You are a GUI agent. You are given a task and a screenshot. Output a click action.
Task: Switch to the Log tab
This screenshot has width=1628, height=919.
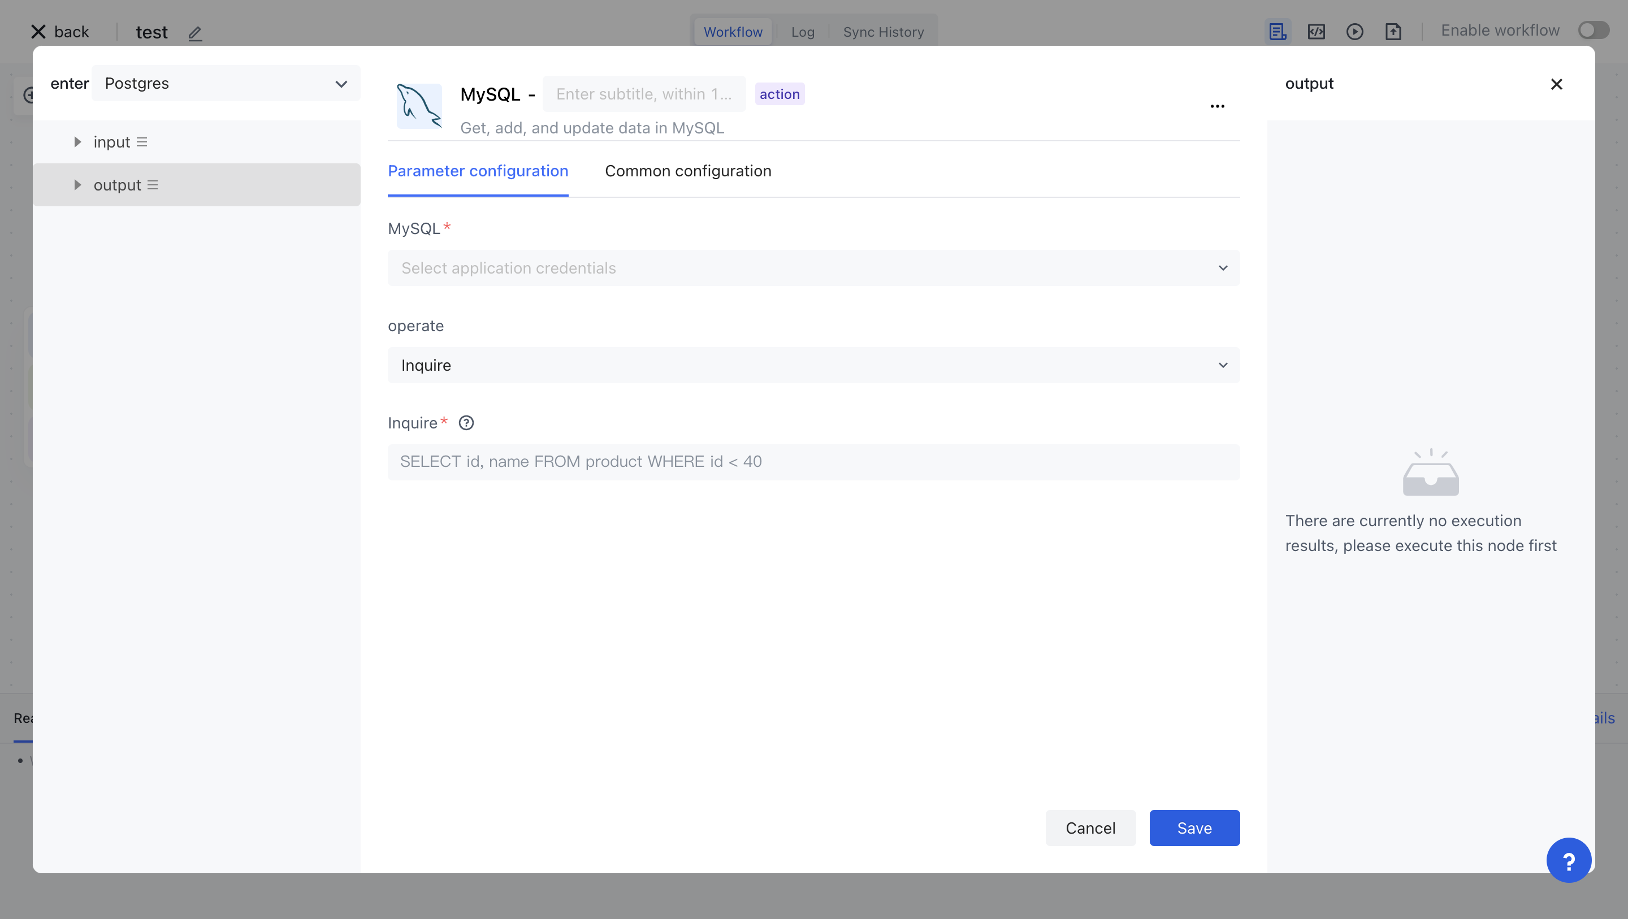tap(803, 32)
